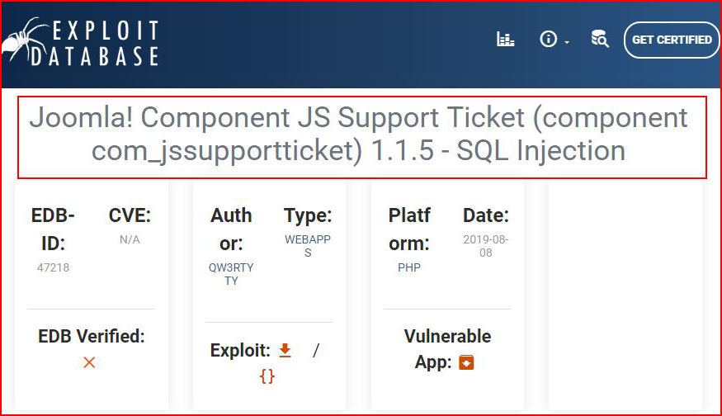722x416 pixels.
Task: Click the GET CERTIFIED button
Action: [672, 40]
